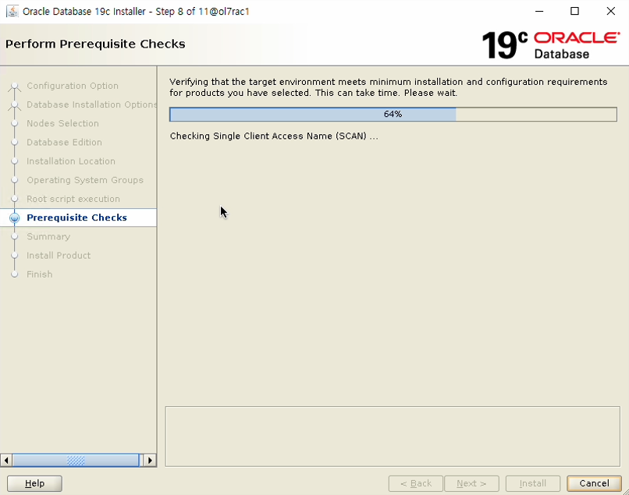Cancel the prerequisite checks
This screenshot has height=495, width=629.
click(x=594, y=483)
